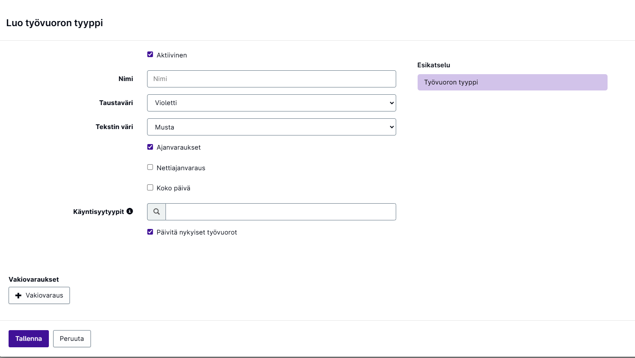Click the info icon beside Käyntisyytyypit
Screen dimensions: 635x358
pyautogui.click(x=129, y=211)
